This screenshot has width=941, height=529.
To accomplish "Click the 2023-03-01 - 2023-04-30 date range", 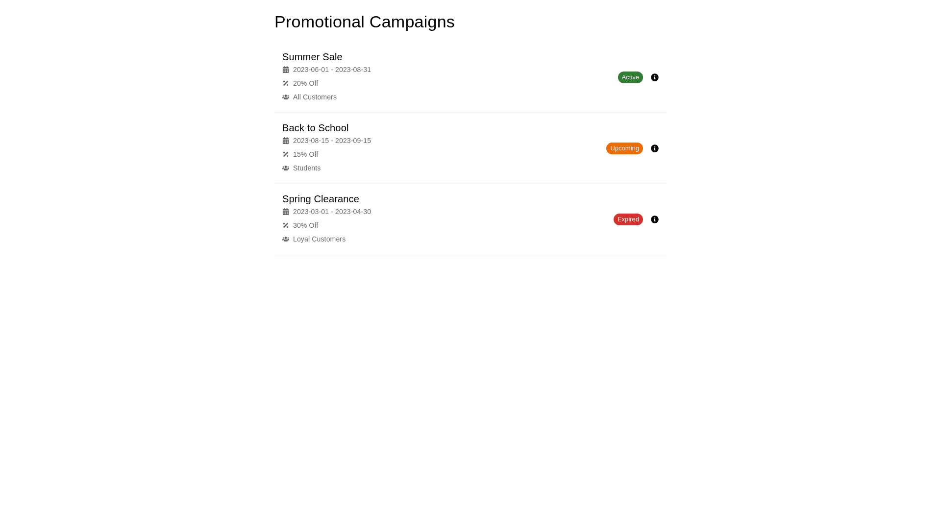I will point(332,212).
